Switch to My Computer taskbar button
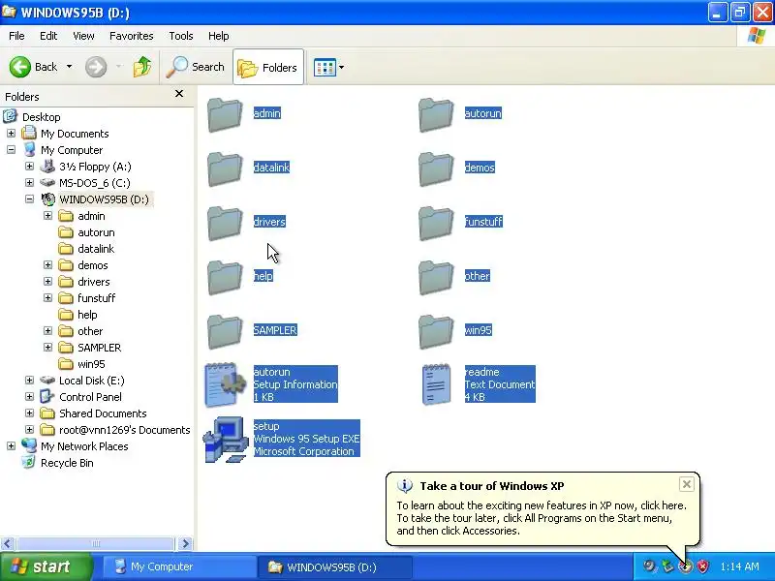The image size is (775, 581). (179, 566)
